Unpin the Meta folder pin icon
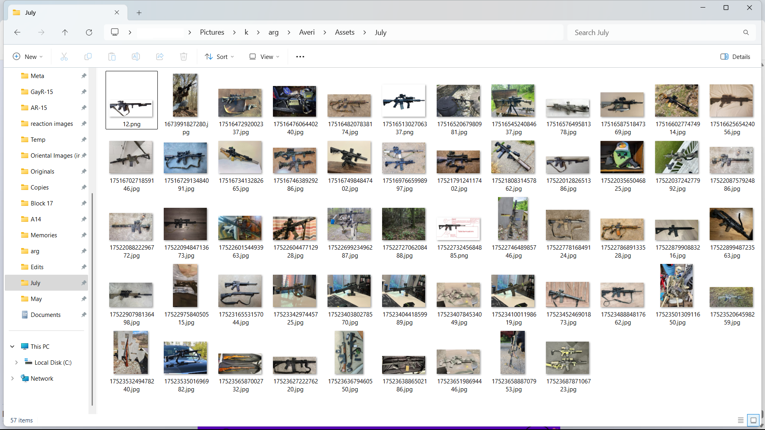Viewport: 765px width, 430px height. (84, 76)
